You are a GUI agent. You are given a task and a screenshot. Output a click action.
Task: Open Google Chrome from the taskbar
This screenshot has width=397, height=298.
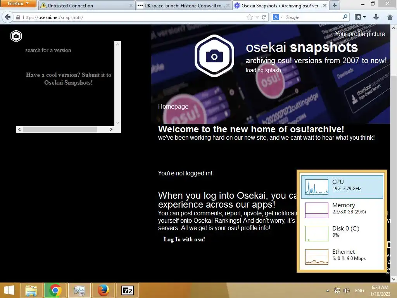pyautogui.click(x=55, y=290)
